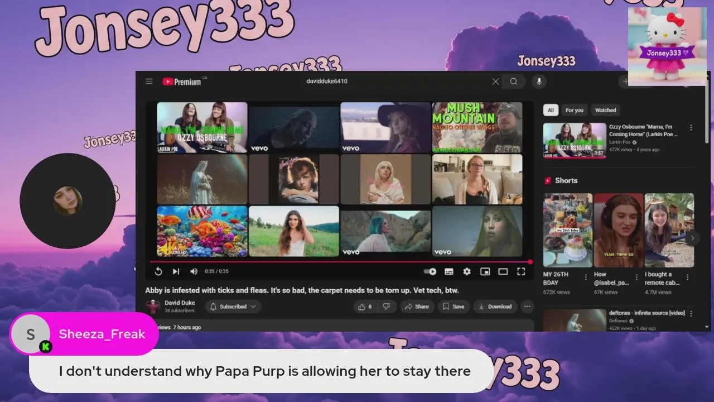Skip to the next video

(x=176, y=271)
